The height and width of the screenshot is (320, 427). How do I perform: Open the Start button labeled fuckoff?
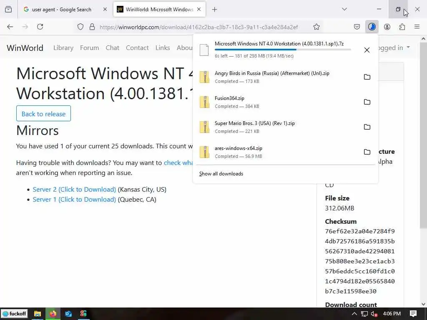15,314
